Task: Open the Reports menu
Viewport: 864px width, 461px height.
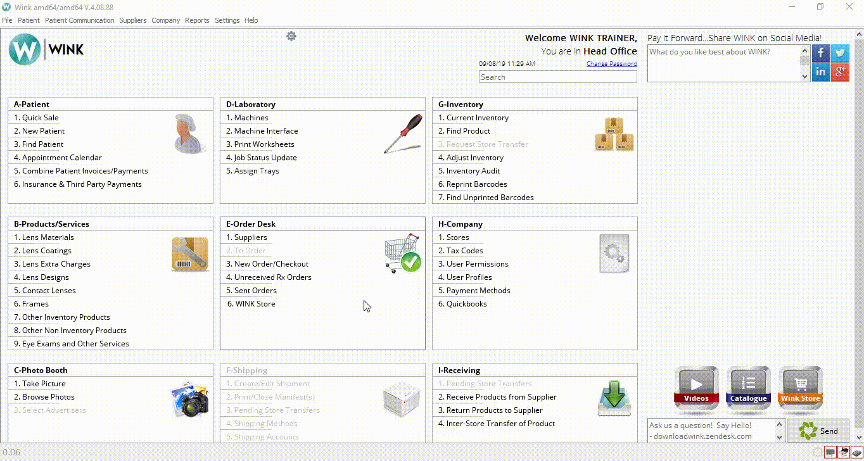Action: click(197, 20)
